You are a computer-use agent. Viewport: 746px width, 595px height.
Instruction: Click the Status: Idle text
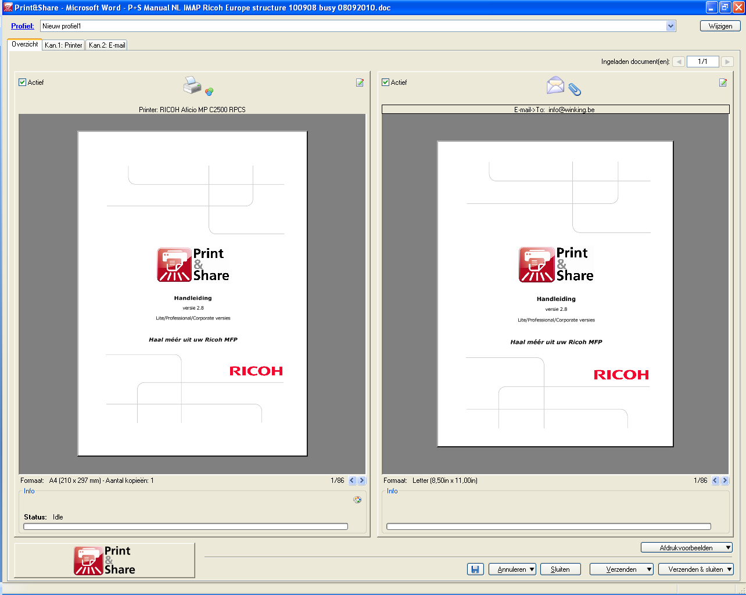click(44, 517)
